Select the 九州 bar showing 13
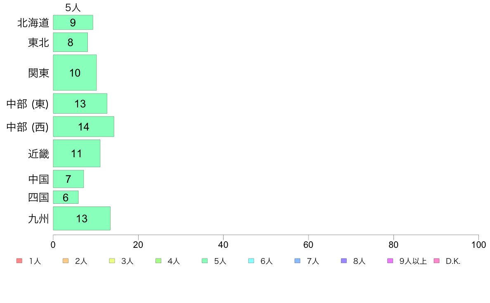490x303 pixels. click(x=82, y=219)
